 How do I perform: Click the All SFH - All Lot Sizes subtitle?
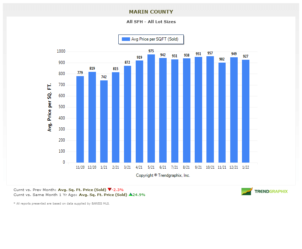(151, 22)
